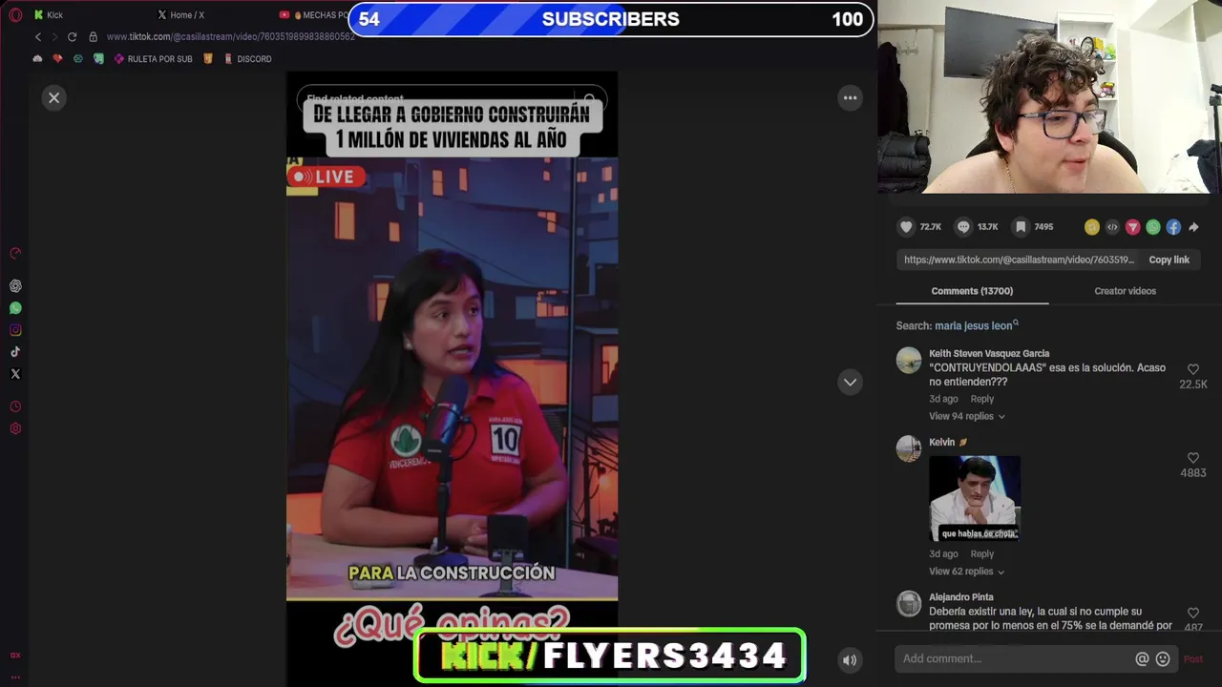
Task: Open the DISCORD bookmark
Action: coord(246,59)
